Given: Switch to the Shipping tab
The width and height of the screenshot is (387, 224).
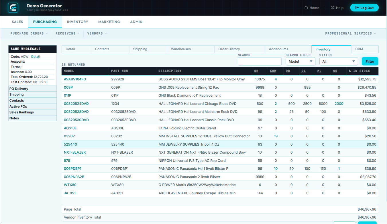Looking at the screenshot, I should point(148,49).
